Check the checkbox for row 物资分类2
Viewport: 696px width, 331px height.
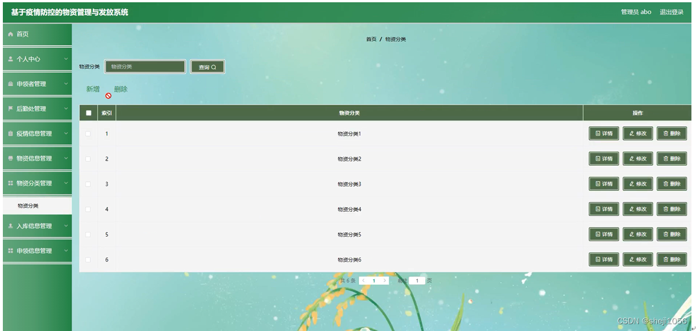pyautogui.click(x=88, y=159)
